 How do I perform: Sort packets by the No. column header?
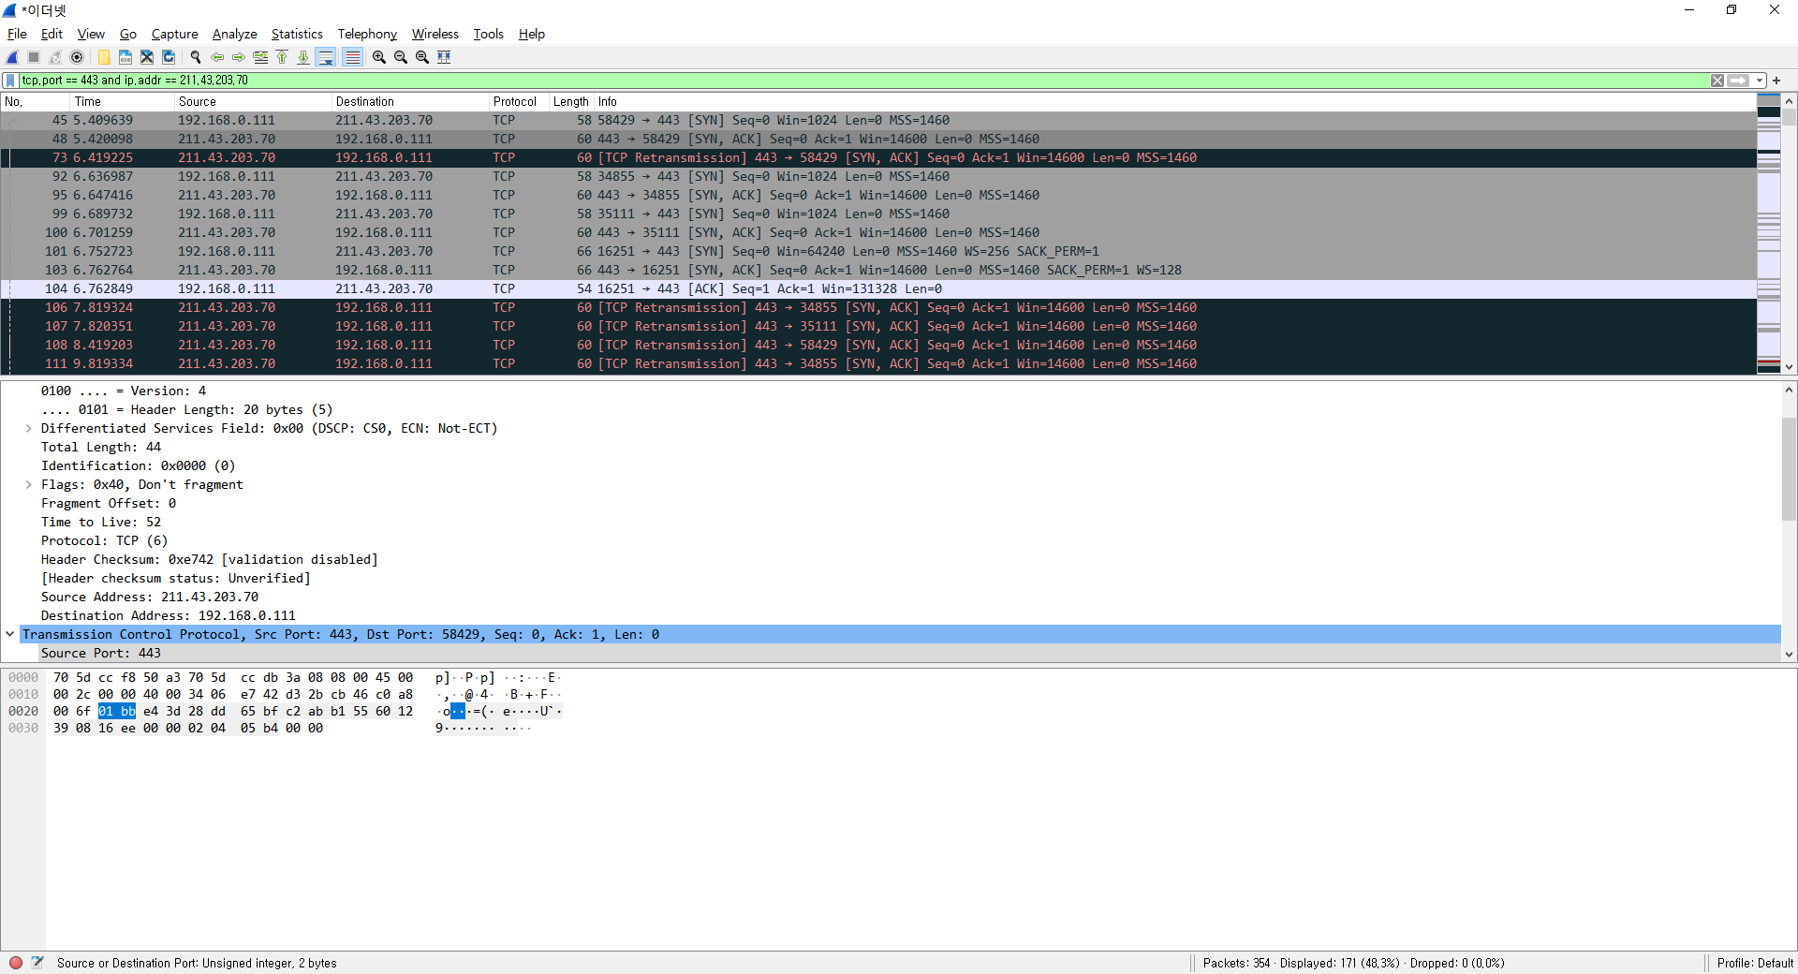[x=36, y=101]
